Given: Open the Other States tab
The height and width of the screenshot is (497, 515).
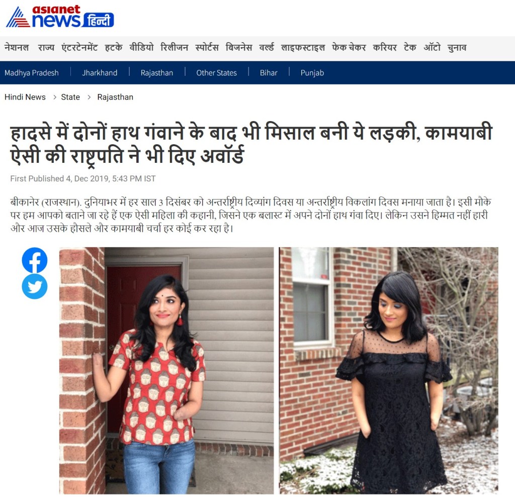Looking at the screenshot, I should click(216, 72).
